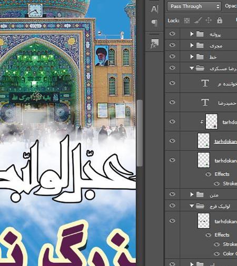237x266 pixels.
Task: Select the حمیدرضا text layer name
Action: pos(228,103)
